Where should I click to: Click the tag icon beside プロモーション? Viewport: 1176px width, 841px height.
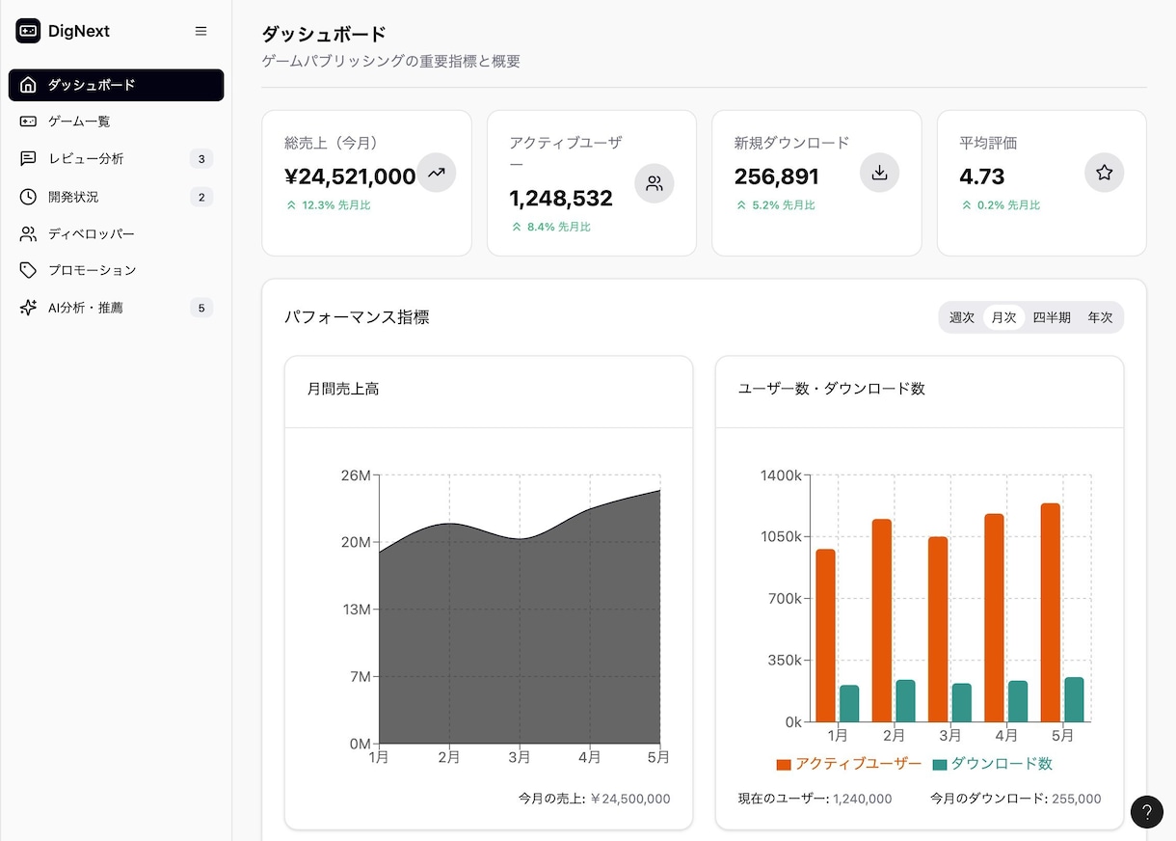tap(28, 270)
